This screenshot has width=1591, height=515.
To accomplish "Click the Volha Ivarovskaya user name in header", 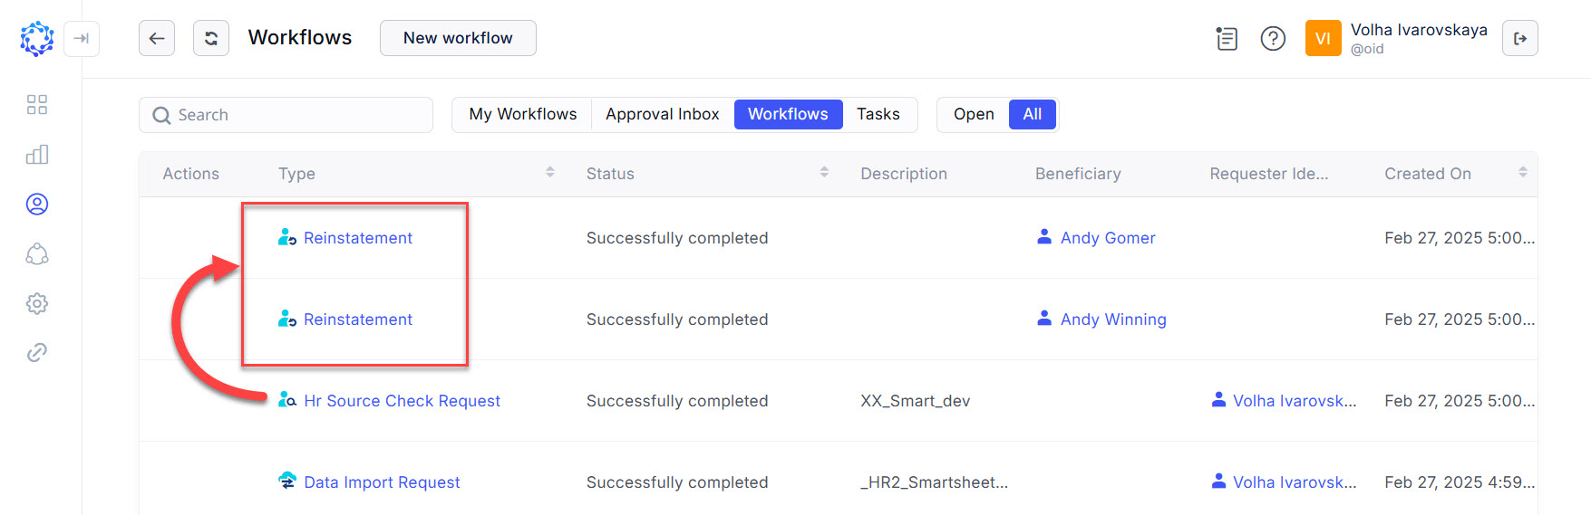I will coord(1419,30).
